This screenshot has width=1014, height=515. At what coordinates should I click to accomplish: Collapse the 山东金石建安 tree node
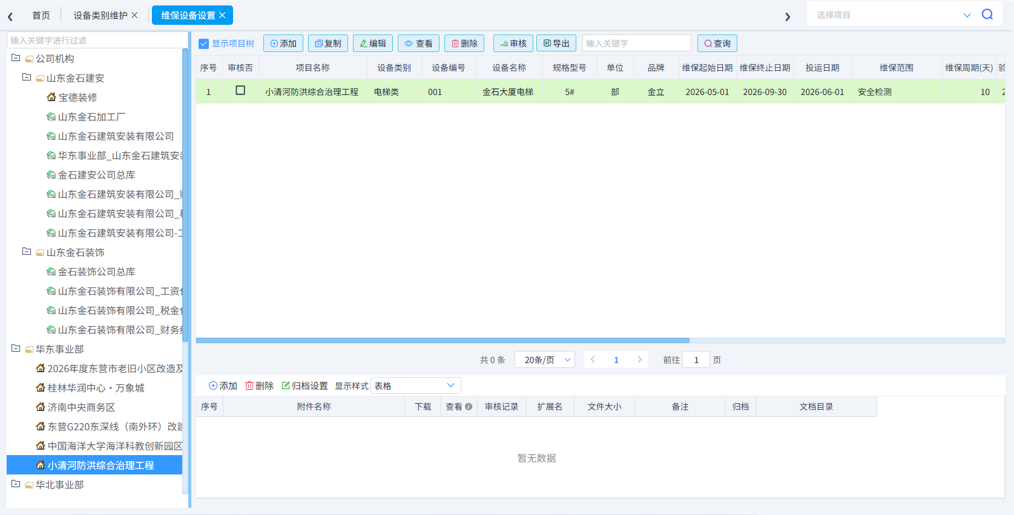point(27,77)
